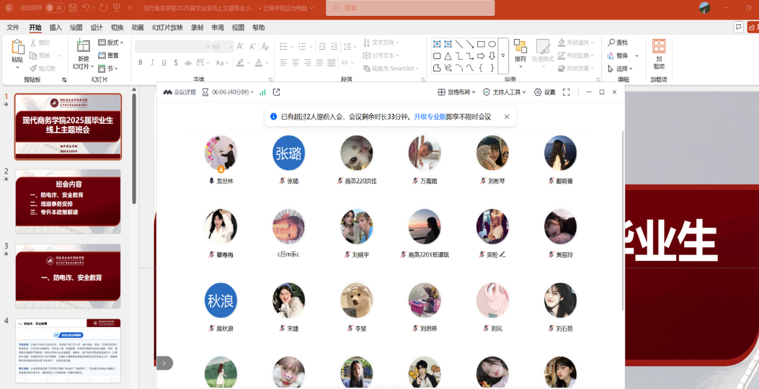759x389 pixels.
Task: Toggle the 自动保存 autosave switch
Action: point(54,8)
